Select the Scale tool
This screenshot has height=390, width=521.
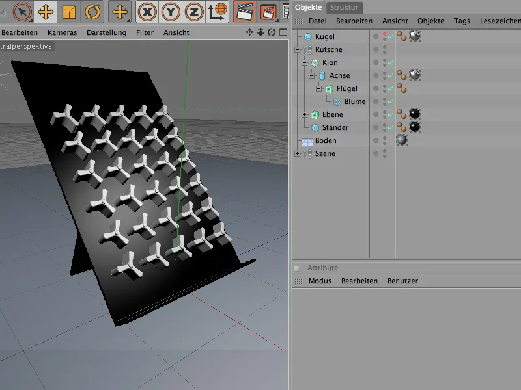68,12
